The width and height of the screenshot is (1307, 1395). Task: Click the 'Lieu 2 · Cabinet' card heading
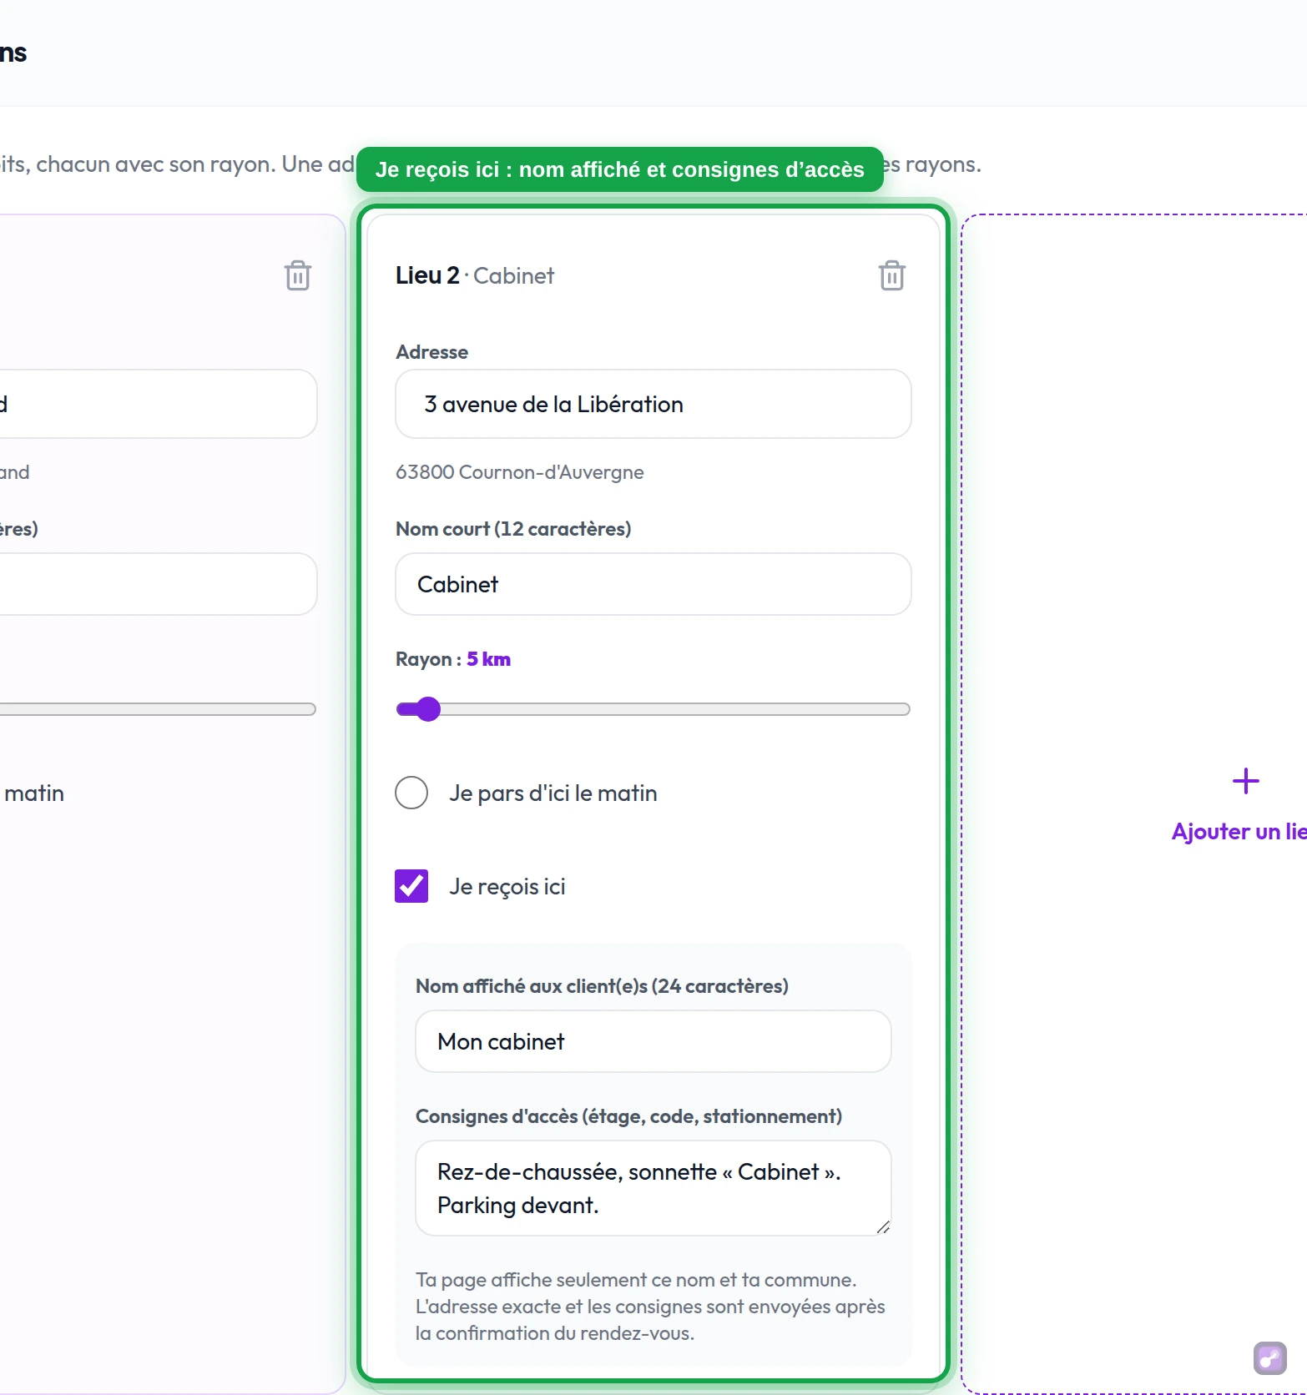tap(474, 275)
